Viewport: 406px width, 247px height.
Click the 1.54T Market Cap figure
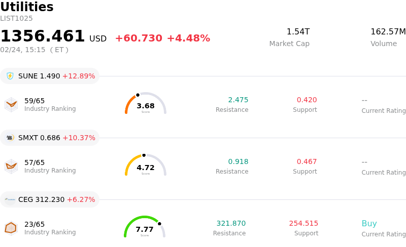click(298, 32)
